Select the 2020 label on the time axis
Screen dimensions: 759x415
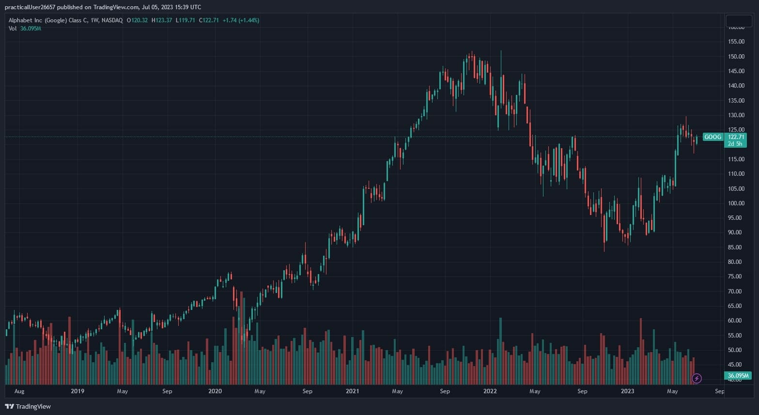[215, 391]
